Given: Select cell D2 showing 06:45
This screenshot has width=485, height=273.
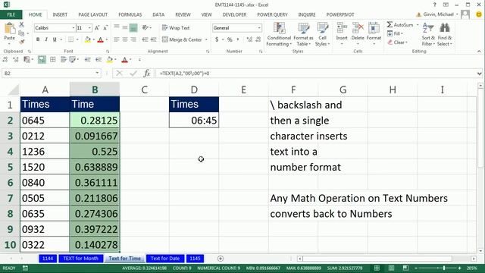Looking at the screenshot, I should pos(194,120).
